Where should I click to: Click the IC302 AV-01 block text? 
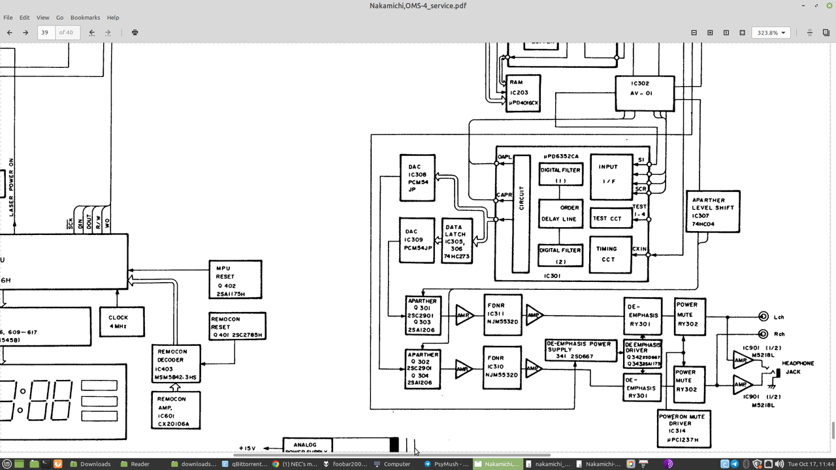(640, 89)
